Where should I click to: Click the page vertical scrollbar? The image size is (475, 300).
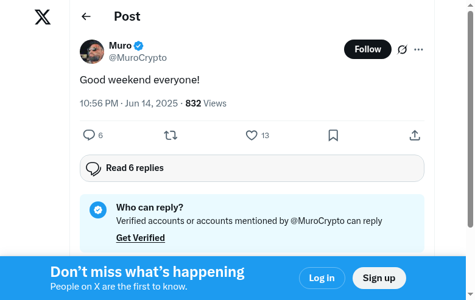pyautogui.click(x=470, y=122)
